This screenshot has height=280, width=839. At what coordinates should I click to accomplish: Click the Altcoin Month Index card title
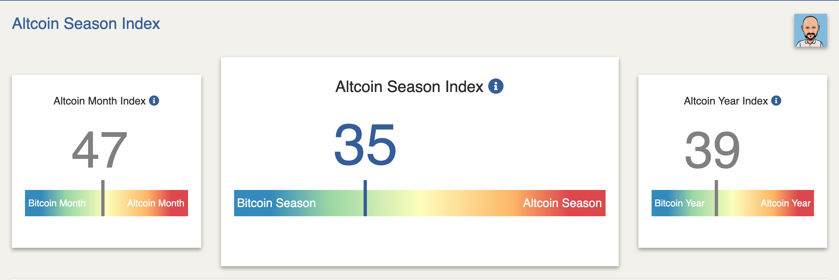coord(100,101)
